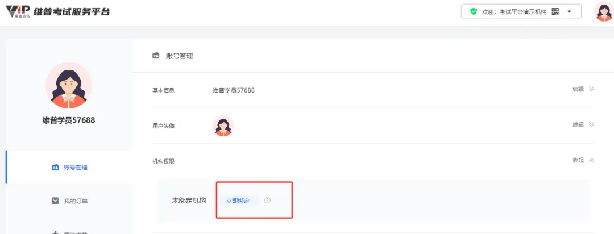Click the small avatar in 用户头像 row
The width and height of the screenshot is (614, 234).
coord(223,126)
